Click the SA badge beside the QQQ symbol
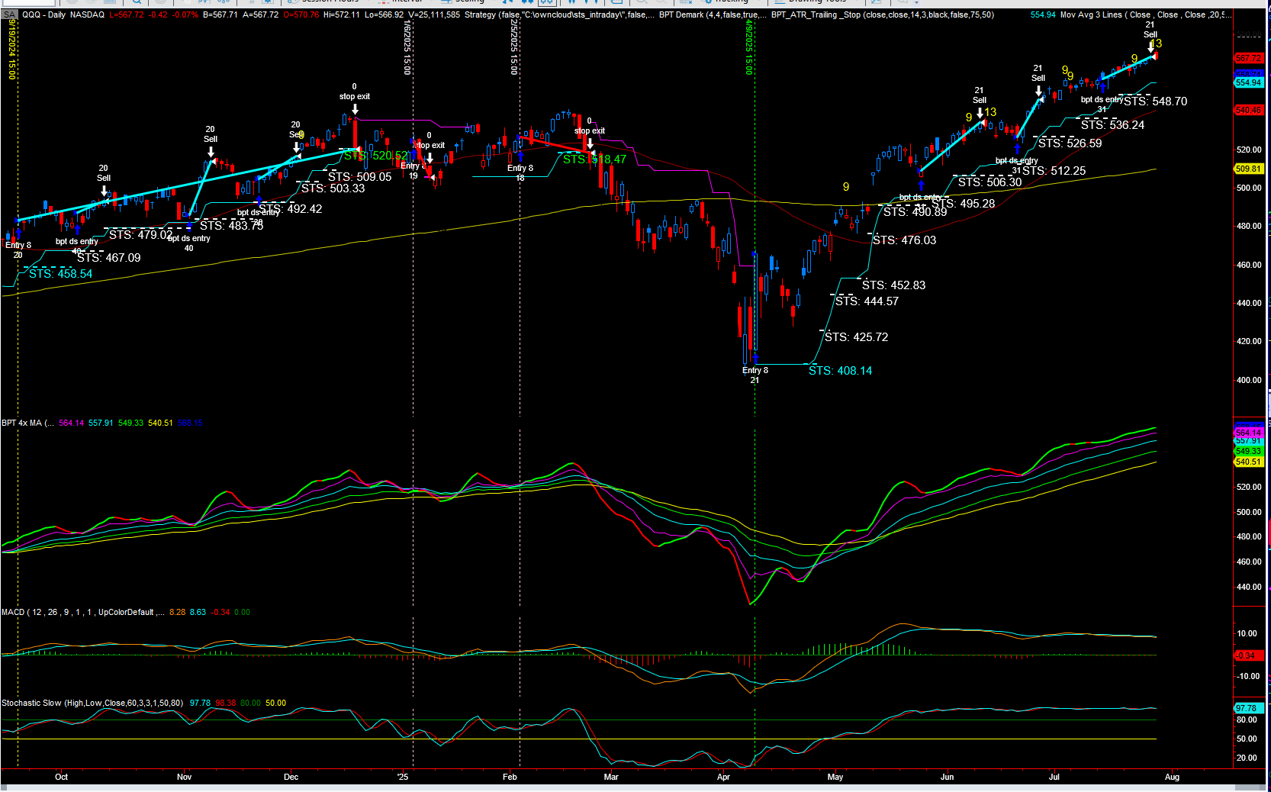 point(9,14)
